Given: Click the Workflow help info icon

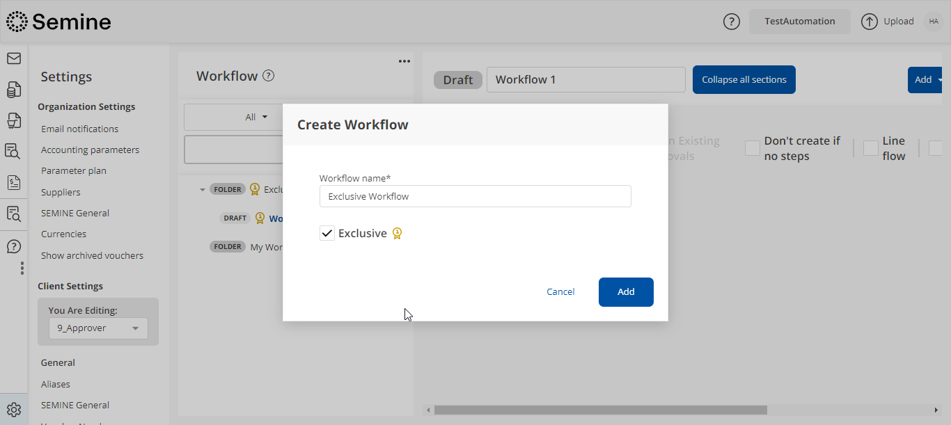Looking at the screenshot, I should 268,76.
